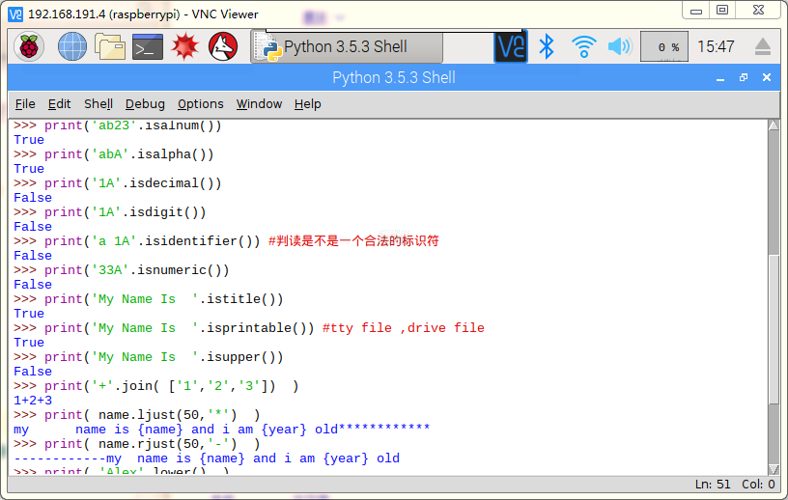
Task: Open the Raspberry Pi main menu
Action: click(29, 46)
